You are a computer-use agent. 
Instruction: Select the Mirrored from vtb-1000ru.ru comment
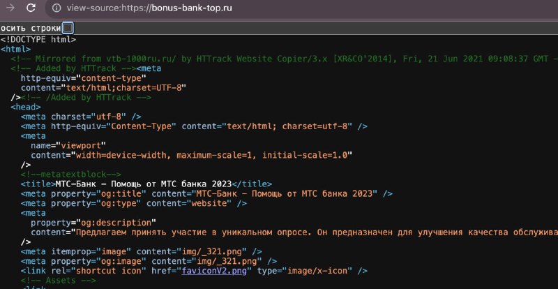click(284, 59)
